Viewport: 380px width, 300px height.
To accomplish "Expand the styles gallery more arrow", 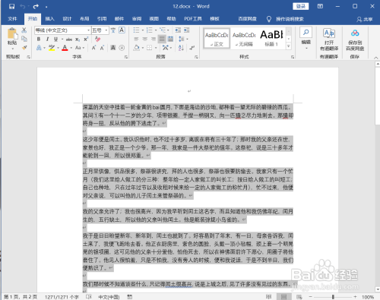I will pos(288,46).
